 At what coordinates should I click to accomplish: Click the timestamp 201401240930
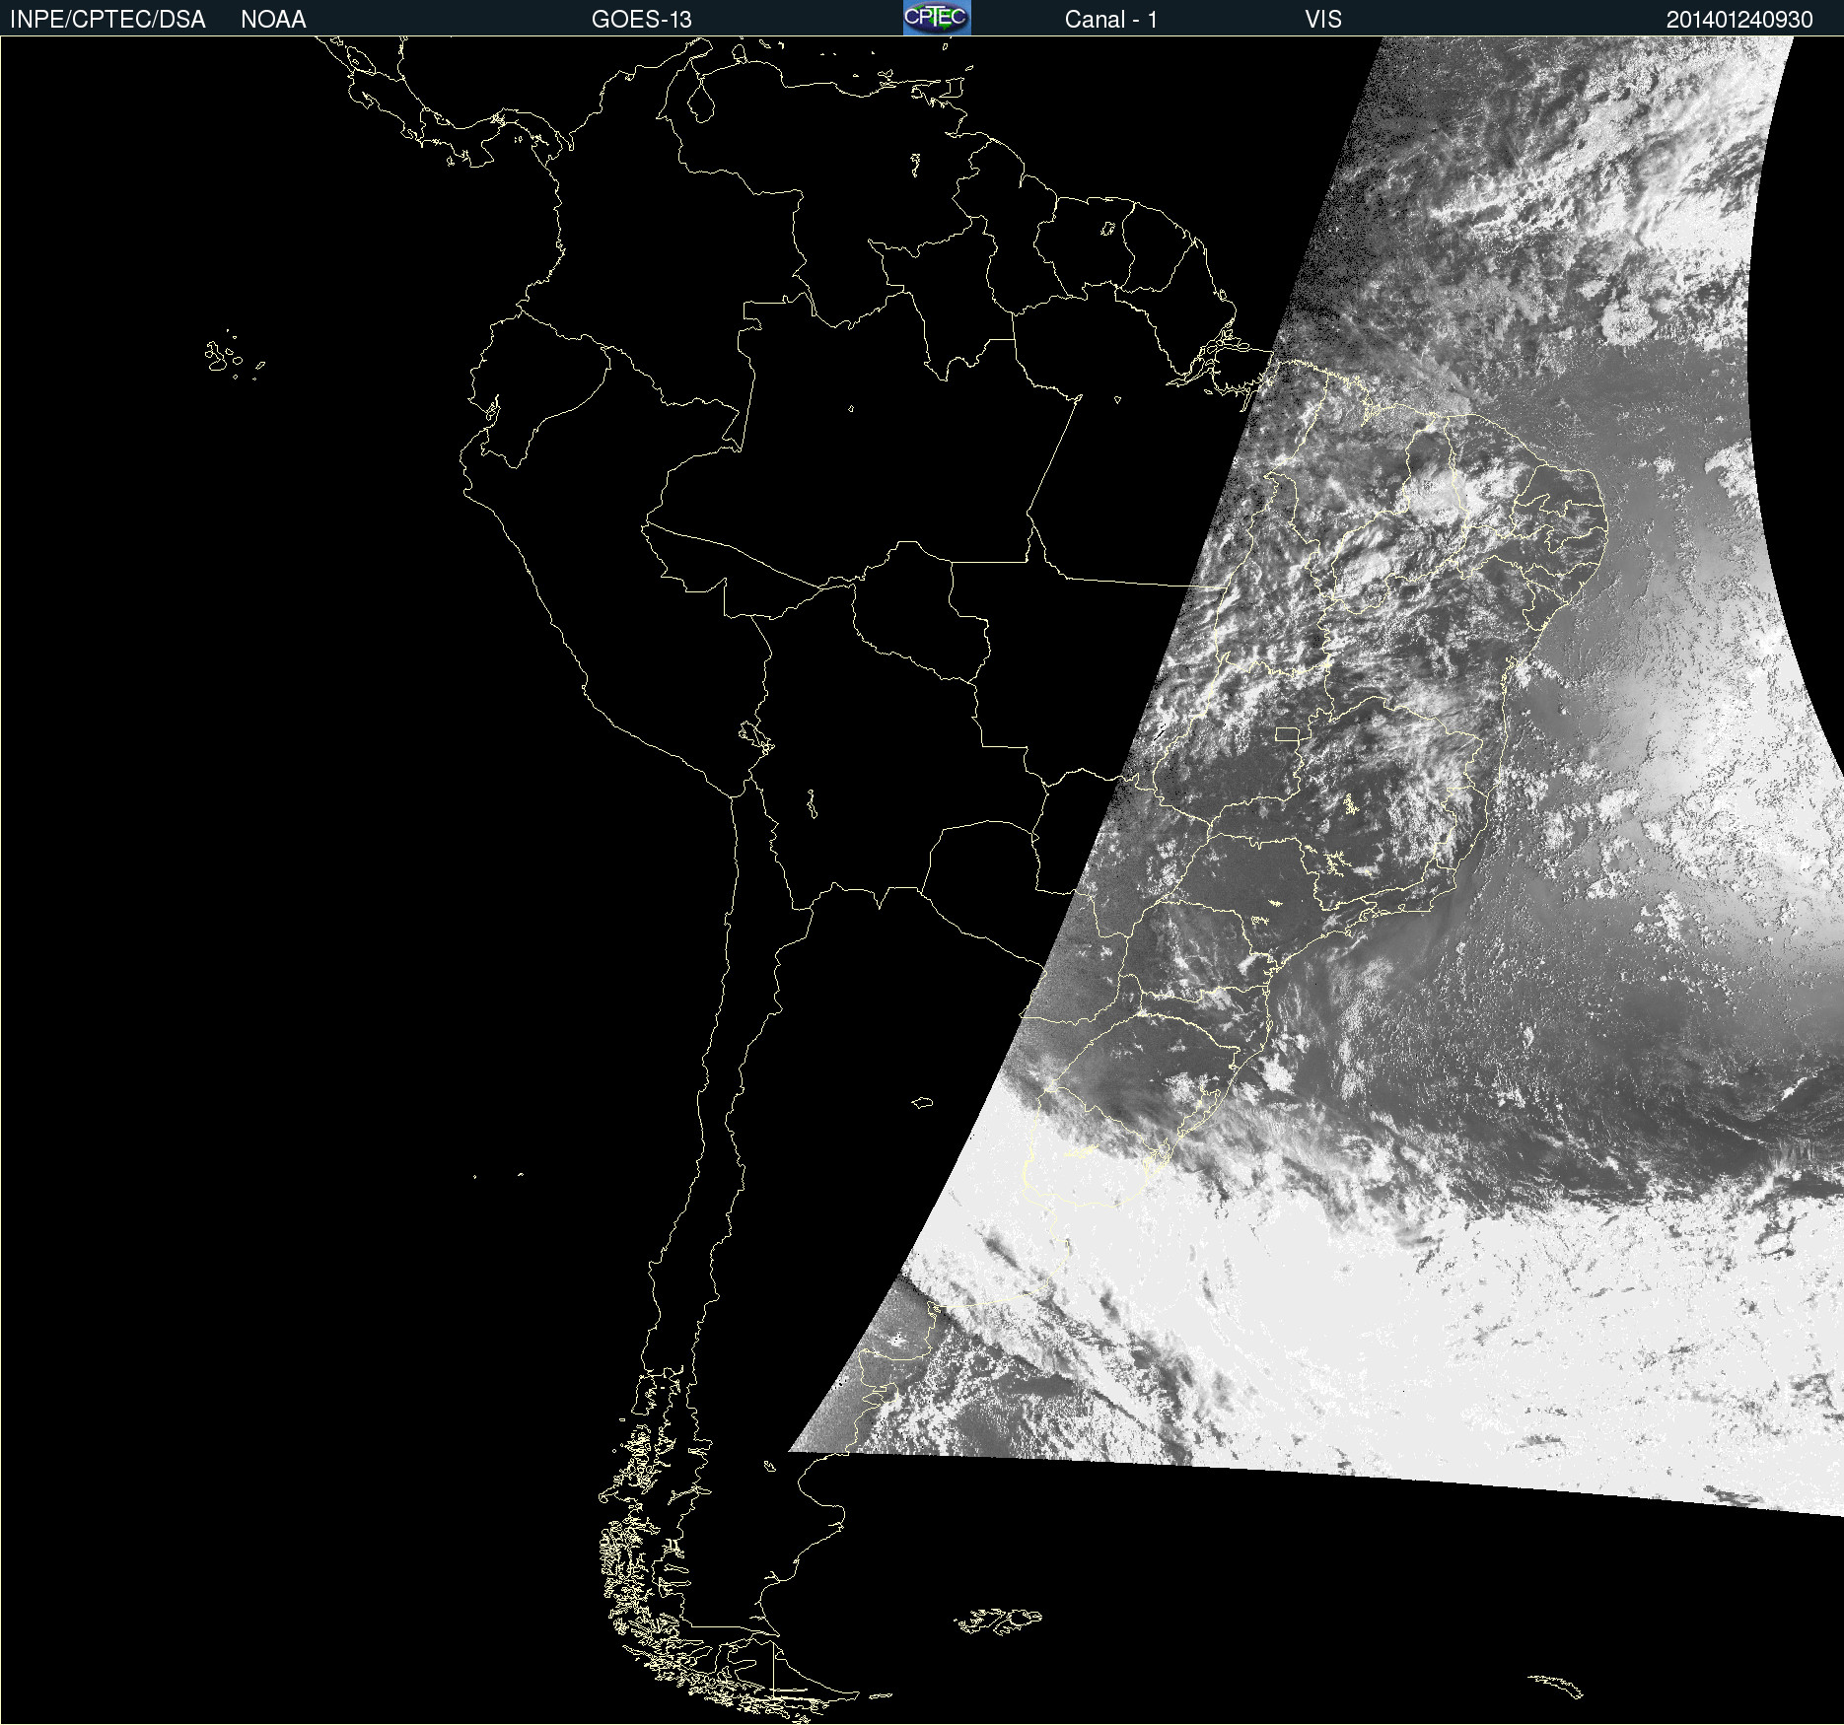coord(1739,20)
